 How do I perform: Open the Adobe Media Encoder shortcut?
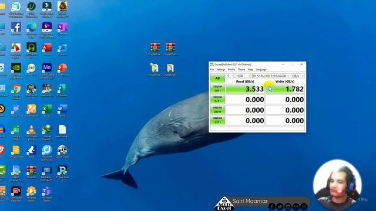point(47,71)
